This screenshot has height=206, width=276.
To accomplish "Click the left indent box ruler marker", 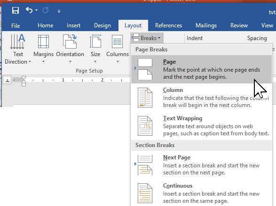I will tap(24, 84).
